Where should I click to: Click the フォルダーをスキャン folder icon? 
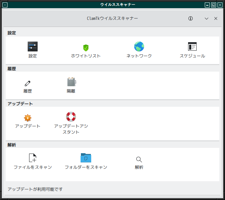click(86, 158)
